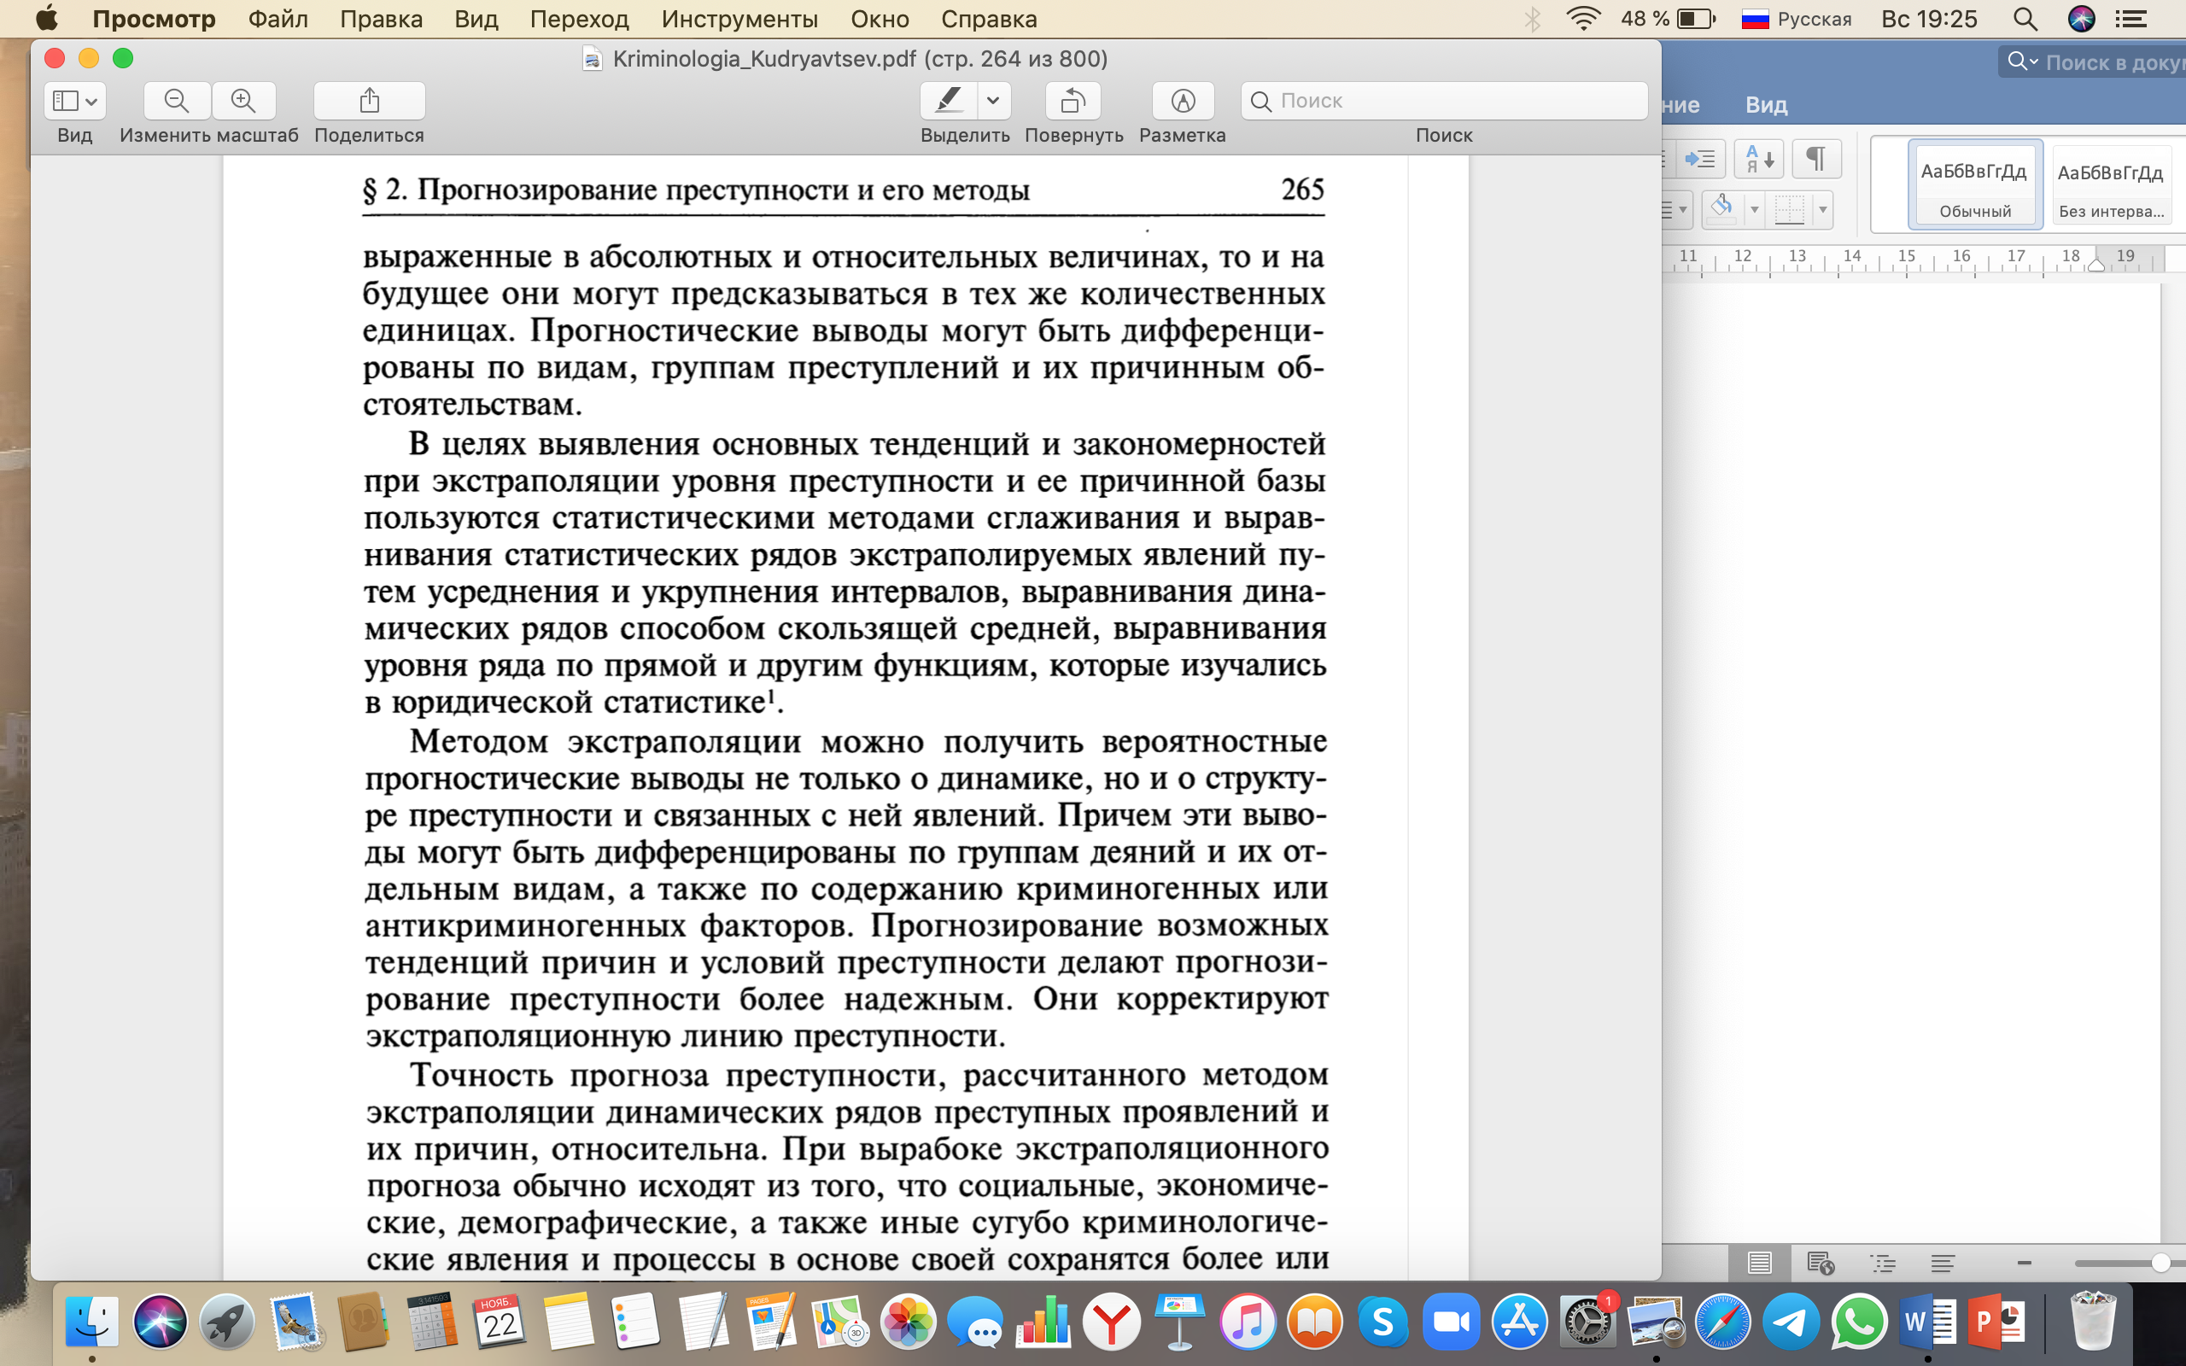This screenshot has width=2186, height=1366.
Task: Show the Markup toolbar
Action: point(1183,100)
